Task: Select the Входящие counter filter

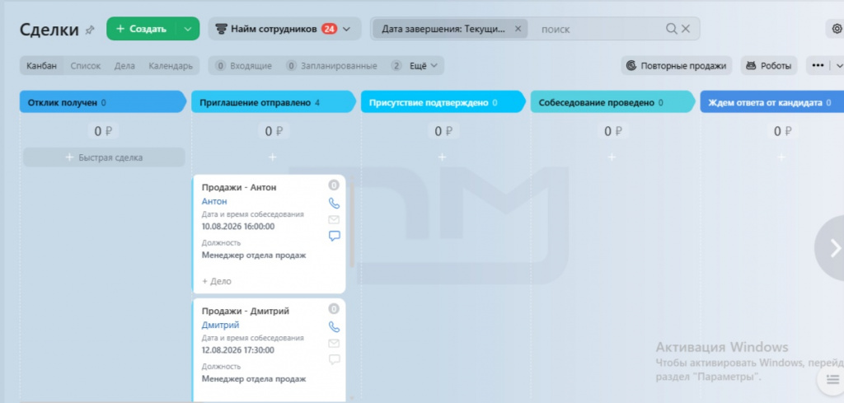Action: coord(243,66)
